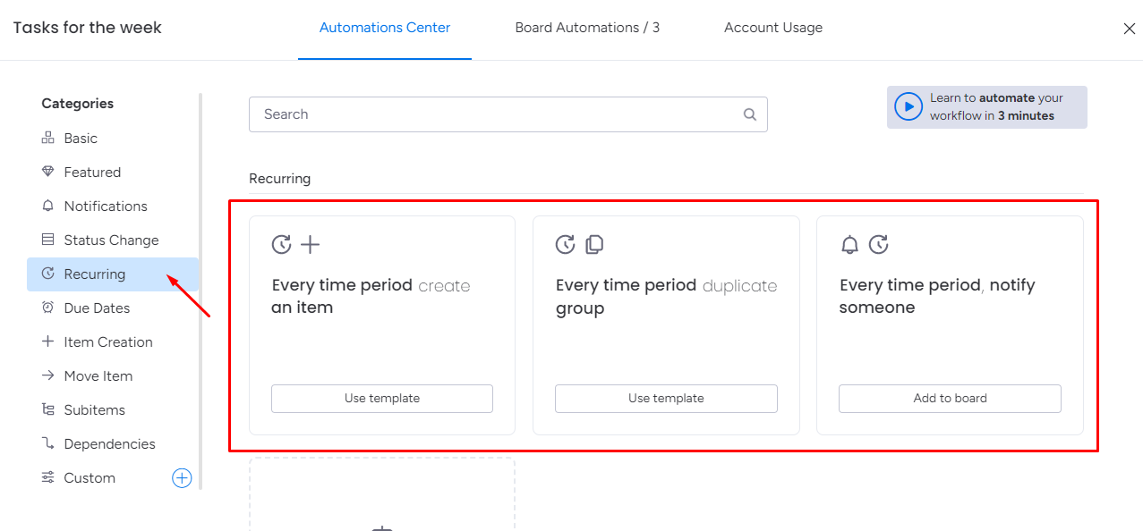Open the Account Usage tab
The image size is (1143, 531).
click(773, 28)
